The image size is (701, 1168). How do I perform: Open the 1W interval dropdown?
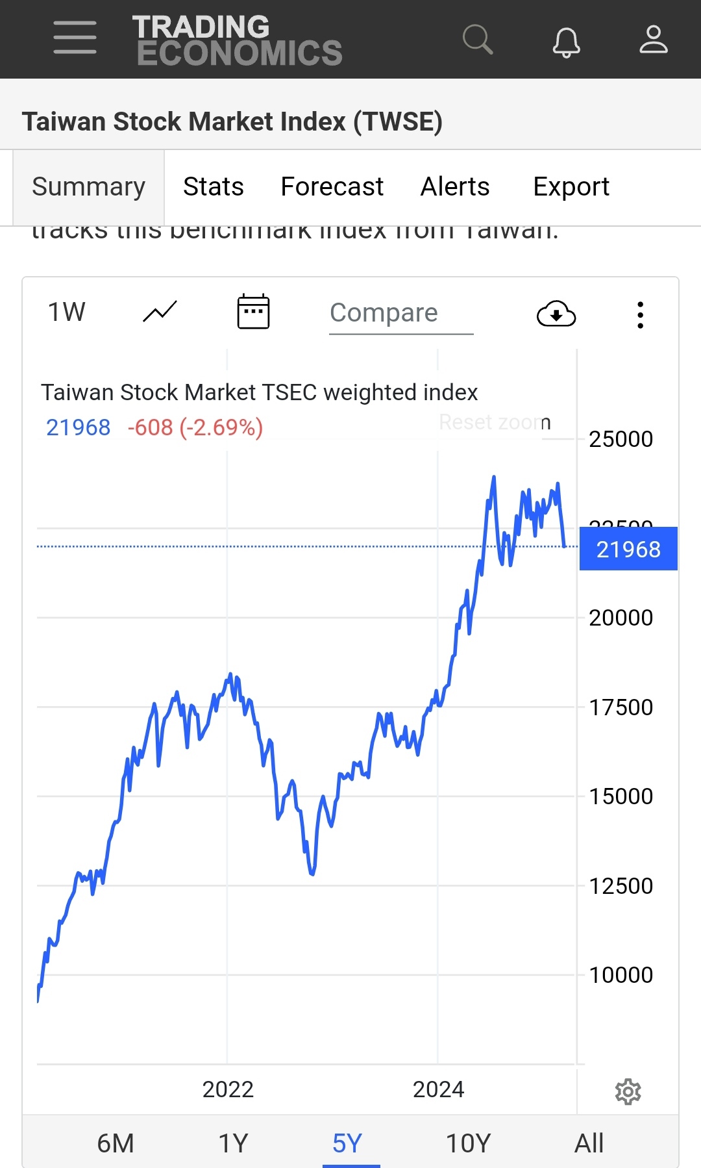coord(67,312)
